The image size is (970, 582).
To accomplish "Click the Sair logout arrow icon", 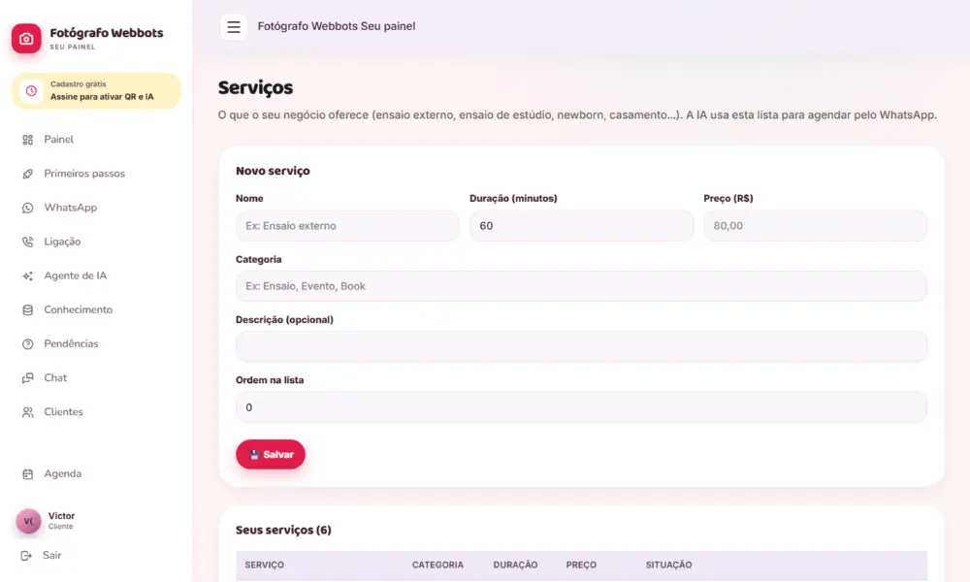I will coord(26,556).
